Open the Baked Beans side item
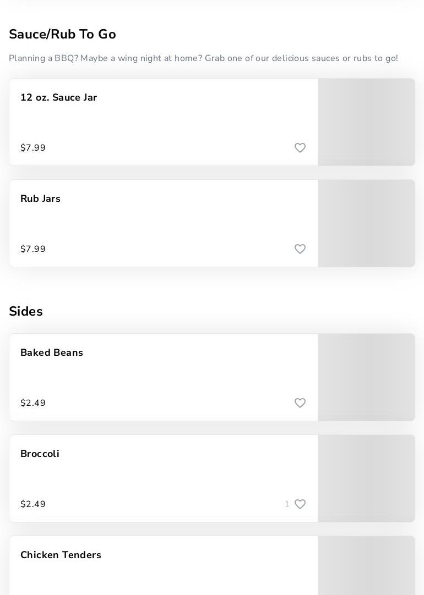Viewport: 424px width, 595px height. click(x=52, y=352)
